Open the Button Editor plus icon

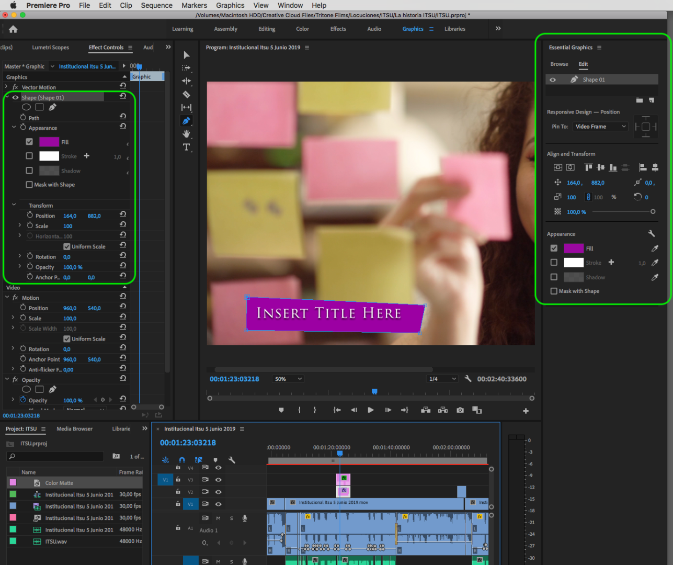coord(526,411)
